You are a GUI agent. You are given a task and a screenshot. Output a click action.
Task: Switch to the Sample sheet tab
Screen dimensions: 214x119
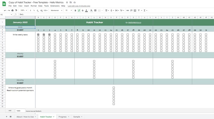[78, 117]
